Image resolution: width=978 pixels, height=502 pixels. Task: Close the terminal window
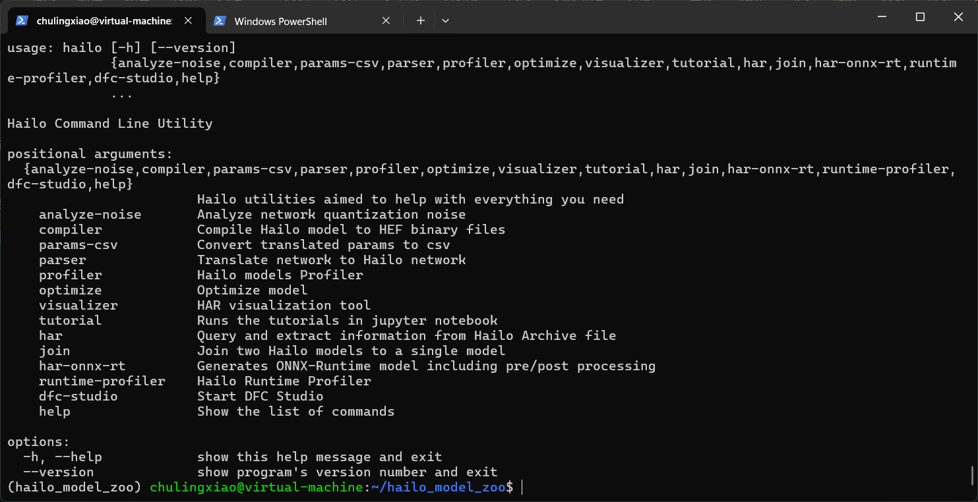[x=959, y=16]
